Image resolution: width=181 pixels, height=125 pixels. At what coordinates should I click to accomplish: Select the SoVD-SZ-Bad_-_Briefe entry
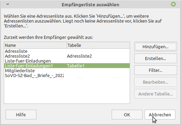tap(67, 75)
